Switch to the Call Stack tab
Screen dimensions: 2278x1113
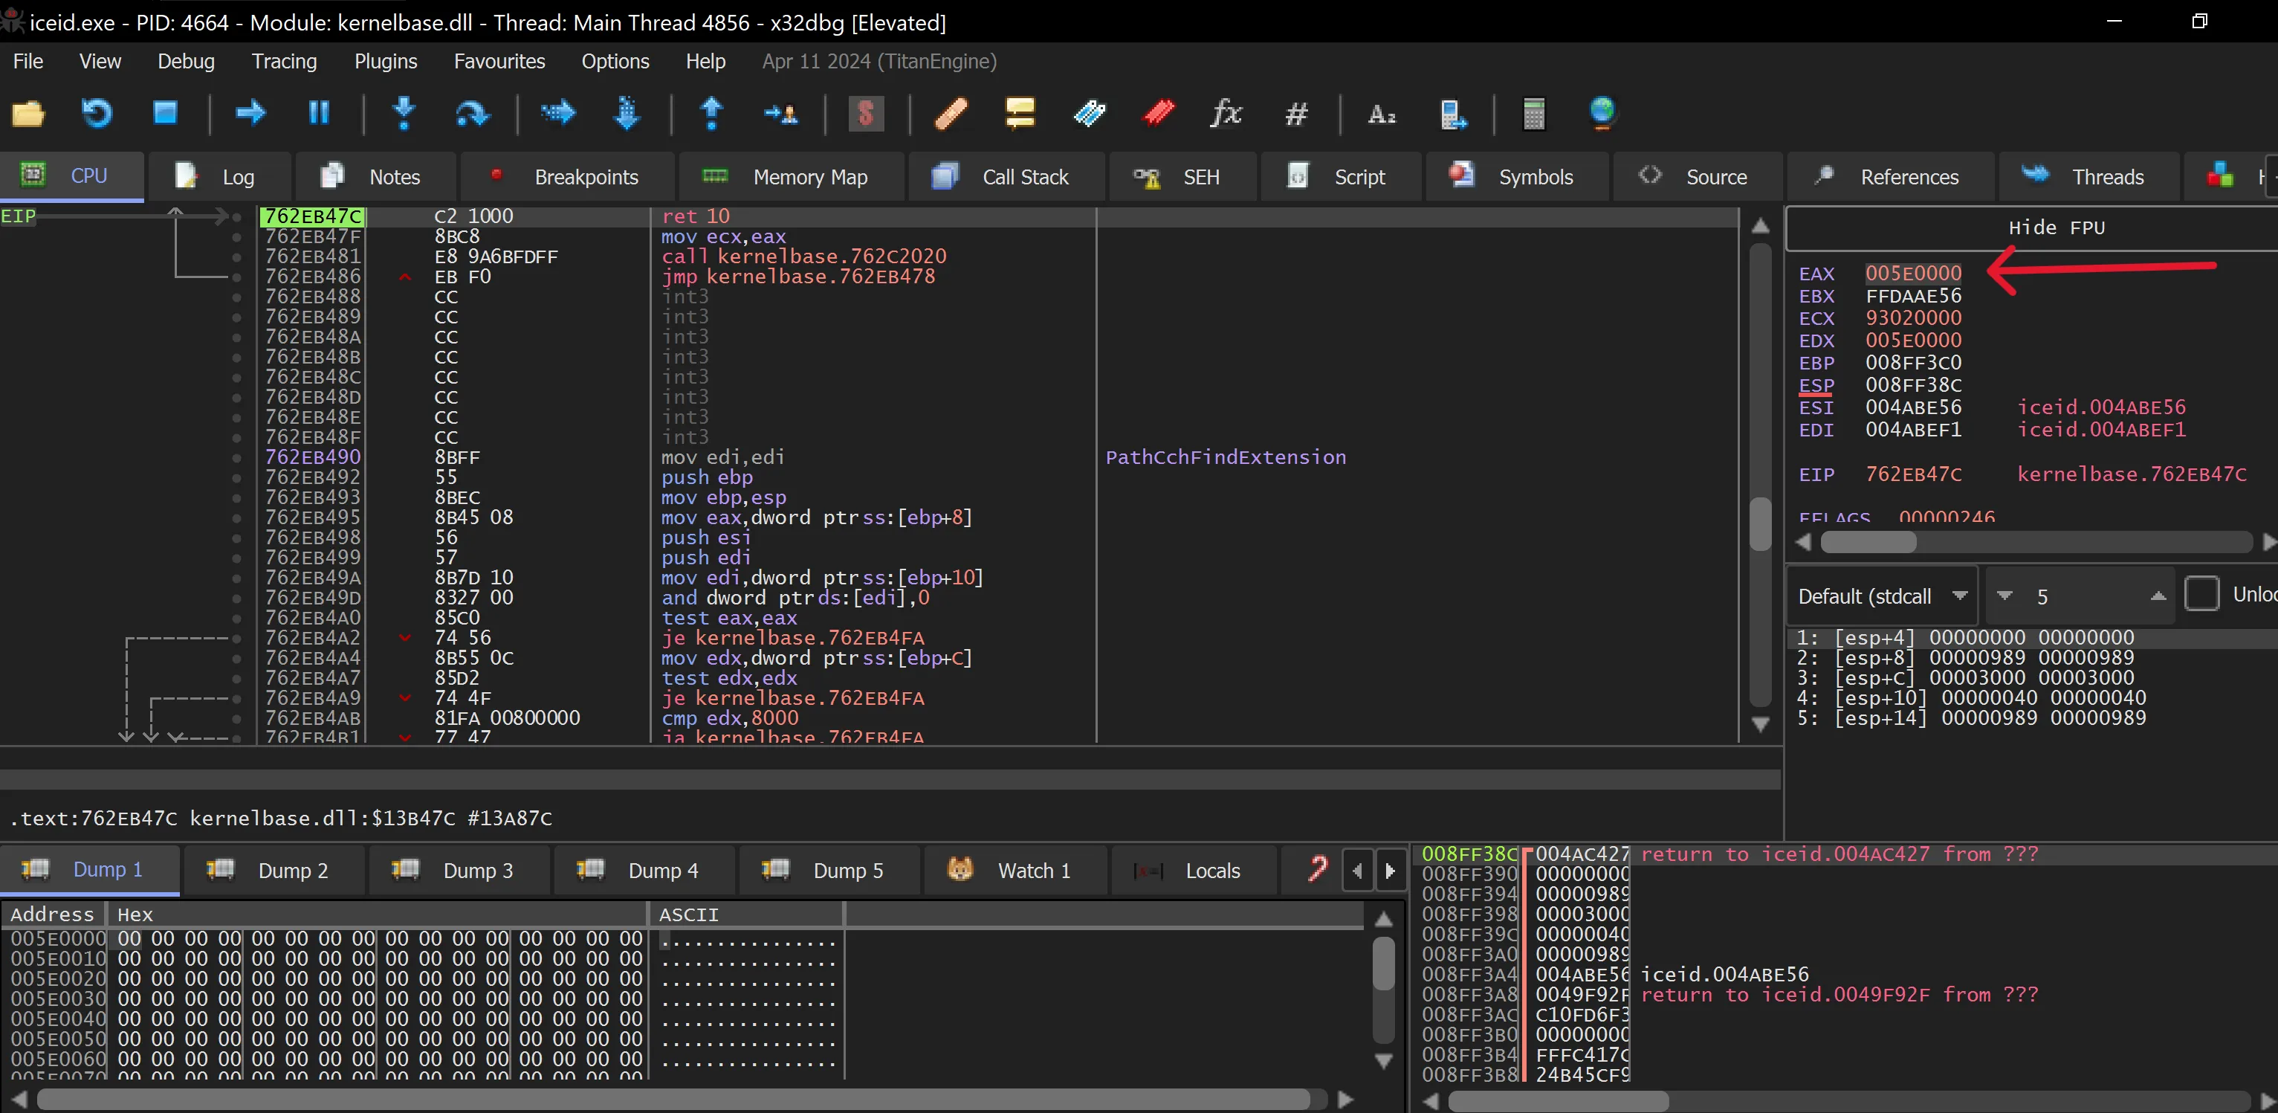pyautogui.click(x=1006, y=177)
